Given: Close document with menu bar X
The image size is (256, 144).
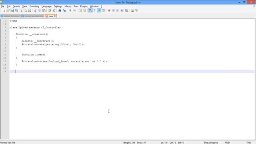Looking at the screenshot, I should [254, 6].
